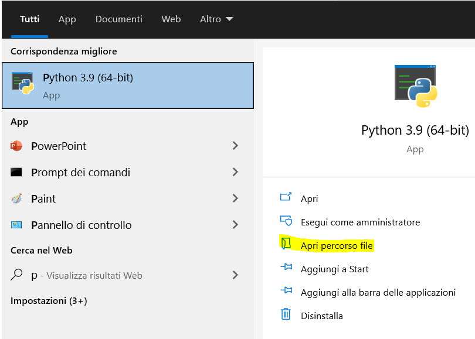Viewport: 475px width, 339px height.
Task: Click the Apri launch icon
Action: (286, 198)
